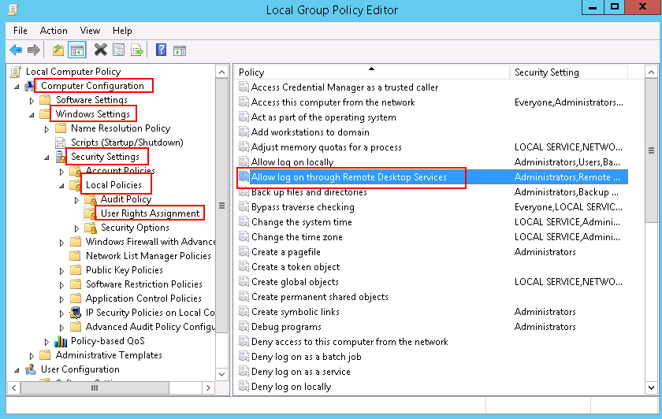The height and width of the screenshot is (419, 662).
Task: Click tree pane vertical scroll down arrow
Action: click(221, 374)
